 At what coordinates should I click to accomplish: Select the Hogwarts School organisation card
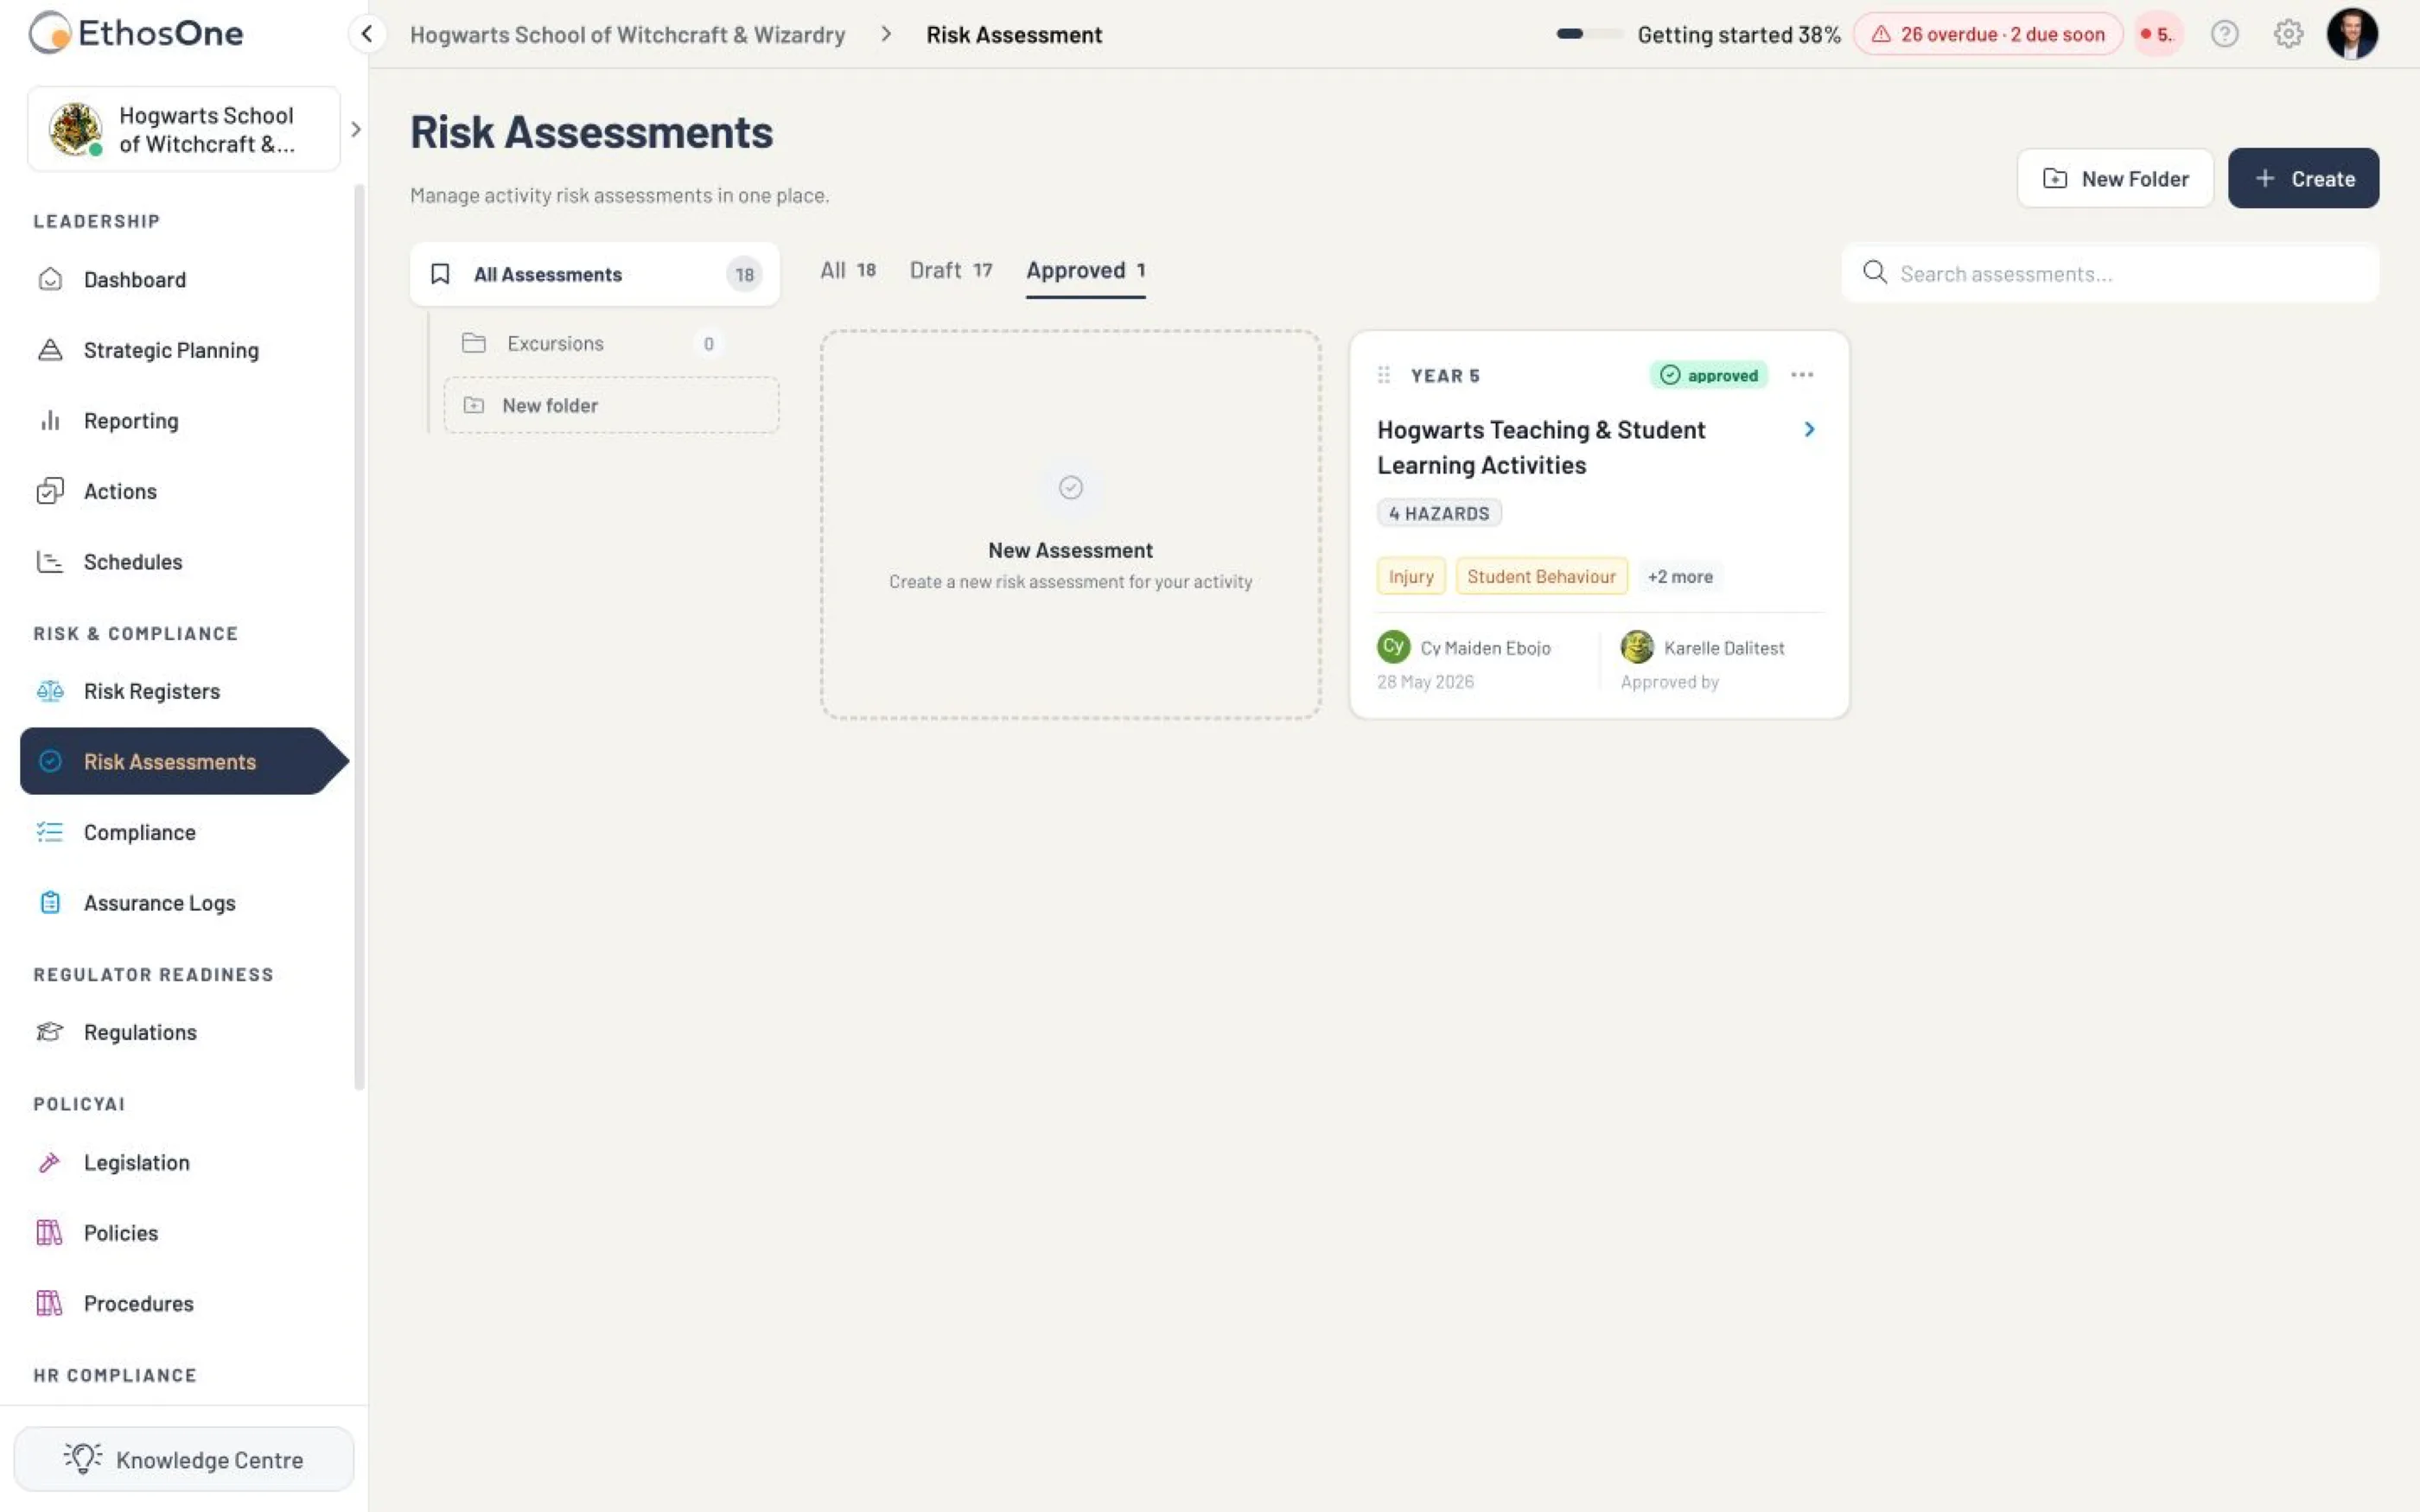[184, 130]
